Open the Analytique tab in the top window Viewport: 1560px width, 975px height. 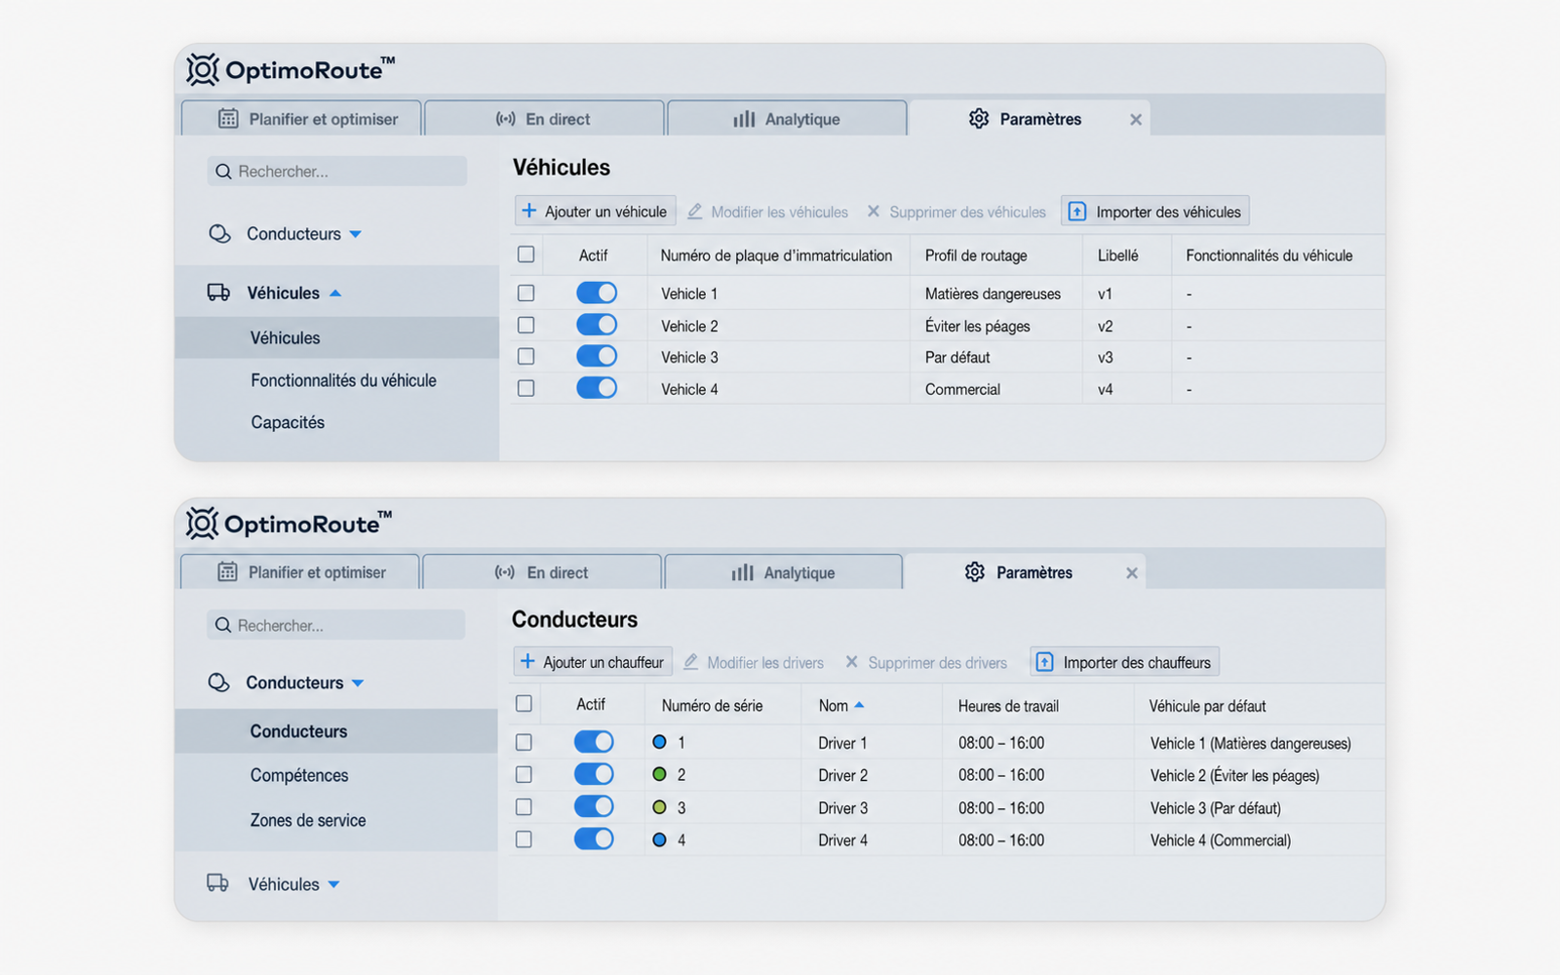coord(787,118)
